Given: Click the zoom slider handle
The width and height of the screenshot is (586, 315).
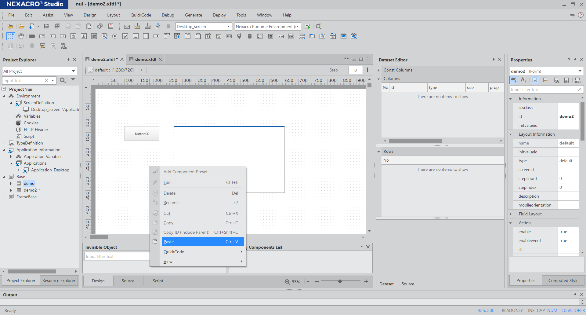Looking at the screenshot, I should coord(340,281).
